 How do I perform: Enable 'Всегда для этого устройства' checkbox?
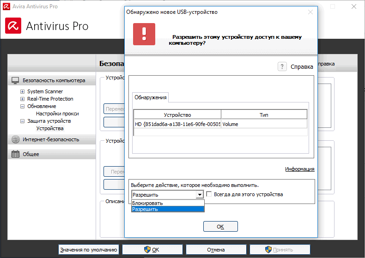coord(209,194)
